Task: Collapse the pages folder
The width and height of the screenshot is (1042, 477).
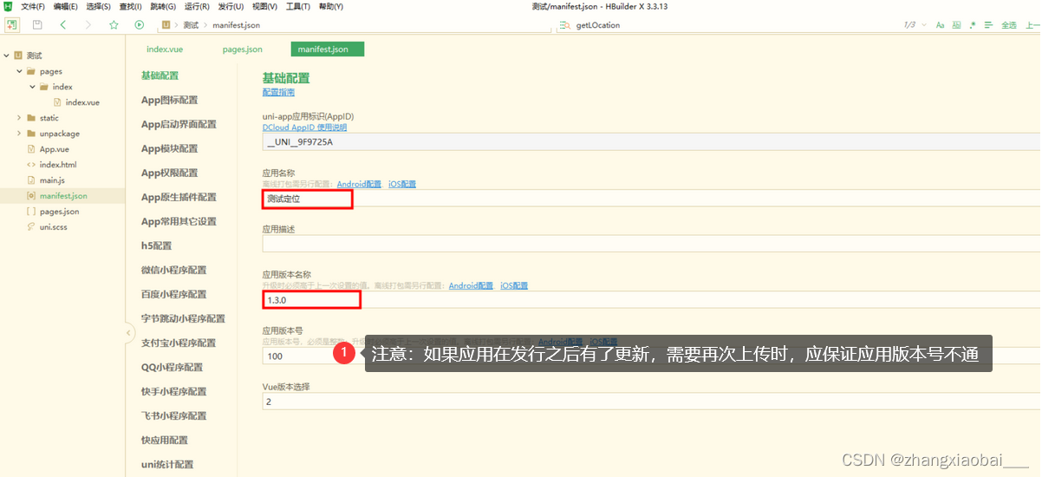Action: coord(19,71)
